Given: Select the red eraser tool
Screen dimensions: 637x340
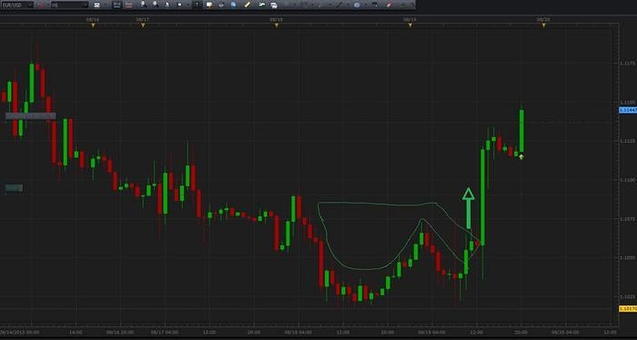Looking at the screenshot, I should point(390,5).
